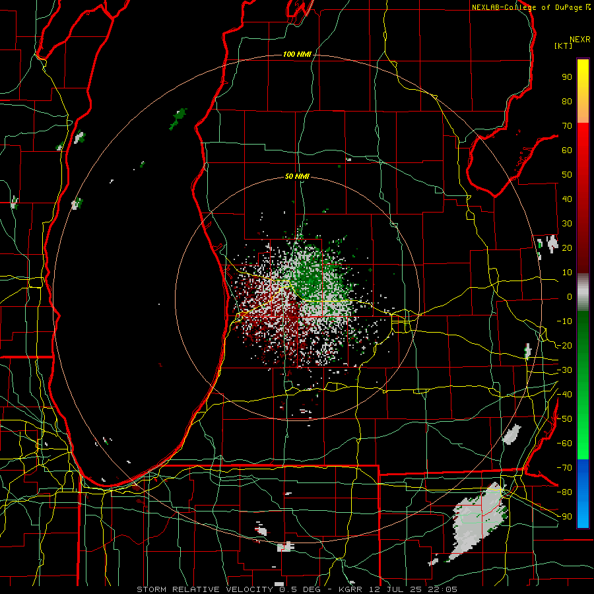Image resolution: width=594 pixels, height=594 pixels.
Task: Select the NEXR label above the color scale
Action: tap(580, 39)
